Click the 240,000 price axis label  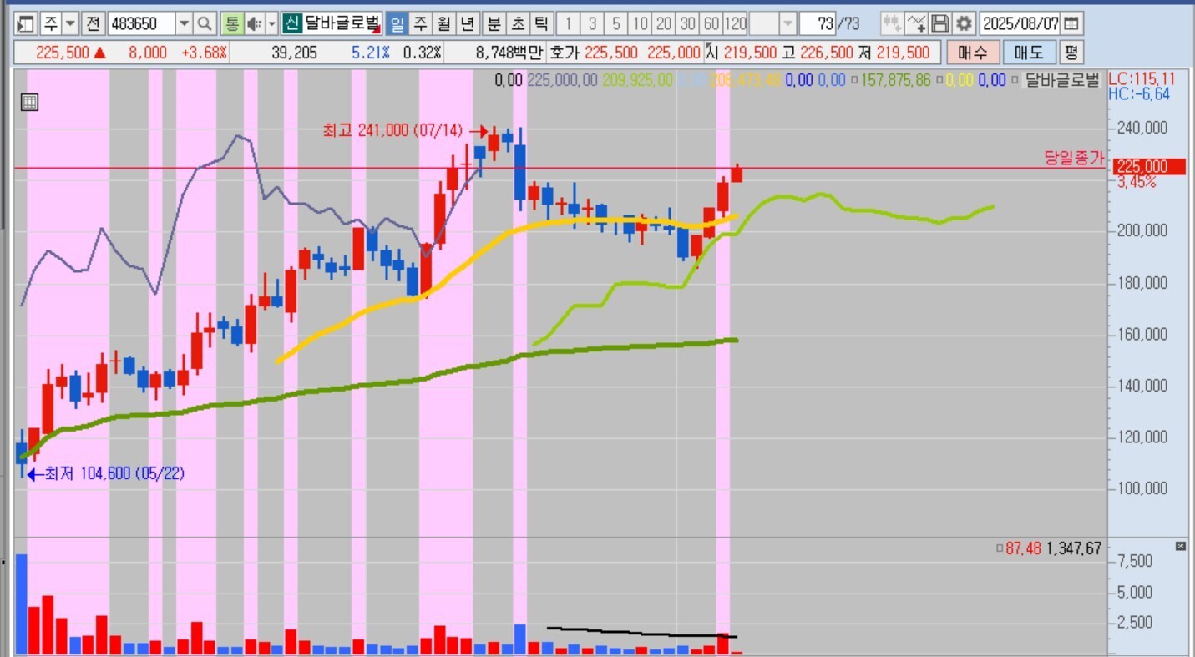[x=1144, y=128]
